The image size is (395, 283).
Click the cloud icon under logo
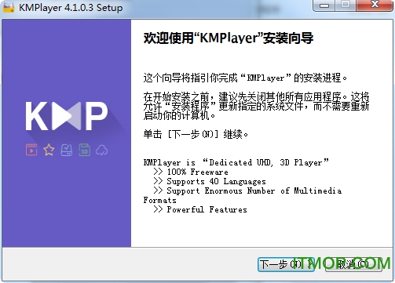[x=102, y=151]
